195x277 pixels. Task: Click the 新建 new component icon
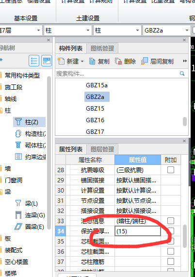pyautogui.click(x=61, y=61)
